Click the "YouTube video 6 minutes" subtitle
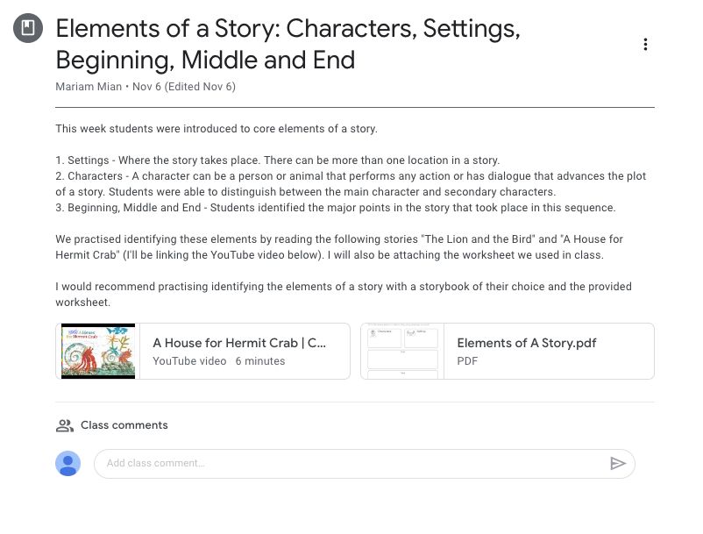Image resolution: width=703 pixels, height=534 pixels. [x=218, y=361]
